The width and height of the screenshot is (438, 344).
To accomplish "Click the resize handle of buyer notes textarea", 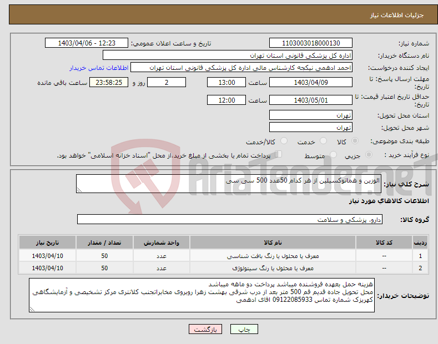I will tap(32, 309).
